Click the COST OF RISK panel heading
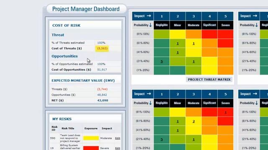Image resolution: width=268 pixels, height=150 pixels. [x=66, y=25]
